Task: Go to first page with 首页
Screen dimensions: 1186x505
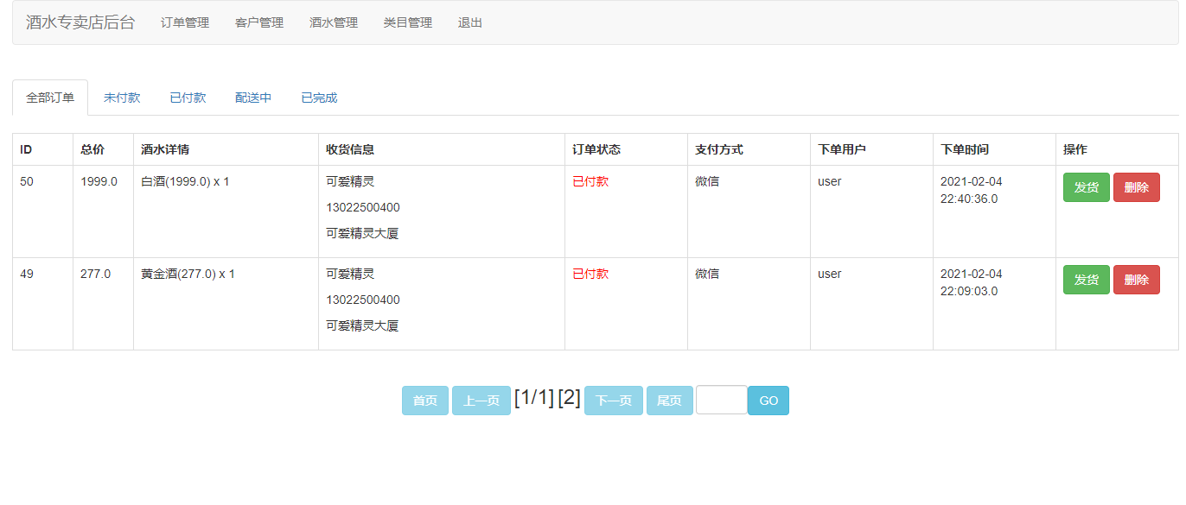Action: tap(425, 401)
